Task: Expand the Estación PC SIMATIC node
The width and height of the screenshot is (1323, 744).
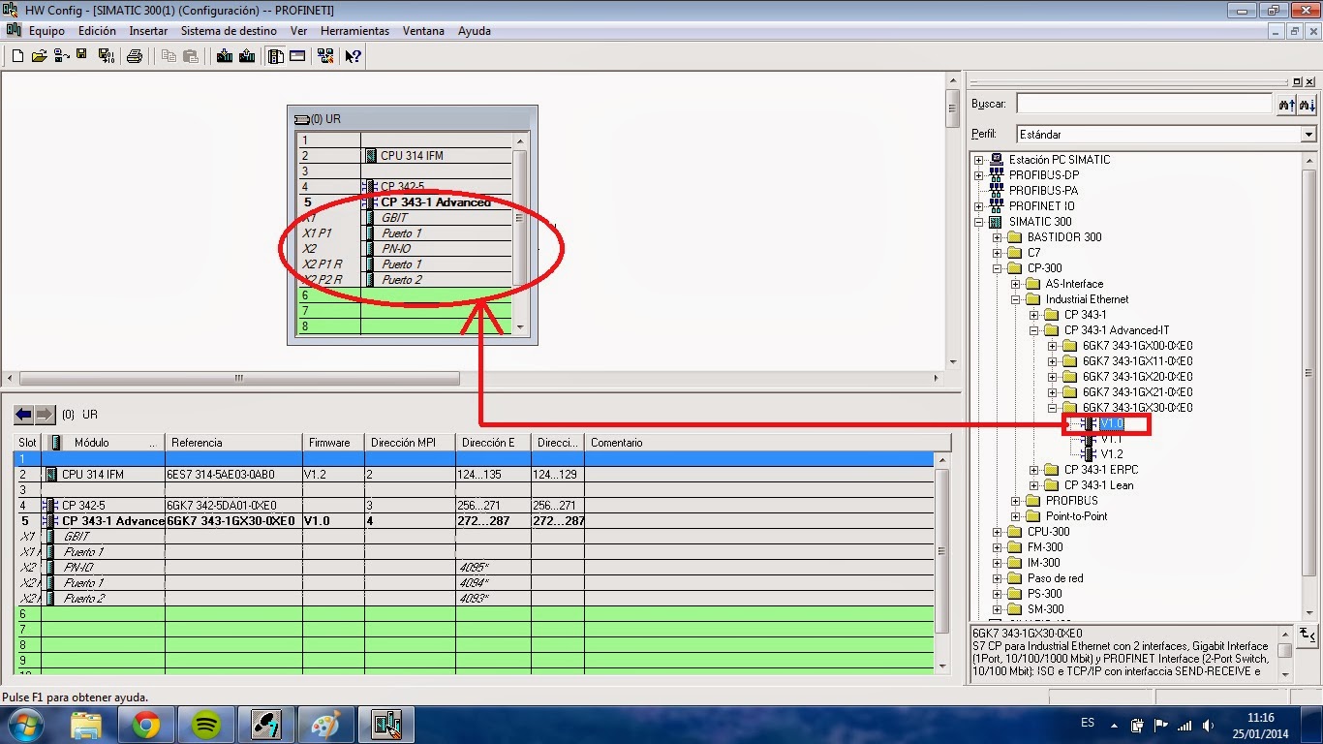Action: [x=979, y=160]
